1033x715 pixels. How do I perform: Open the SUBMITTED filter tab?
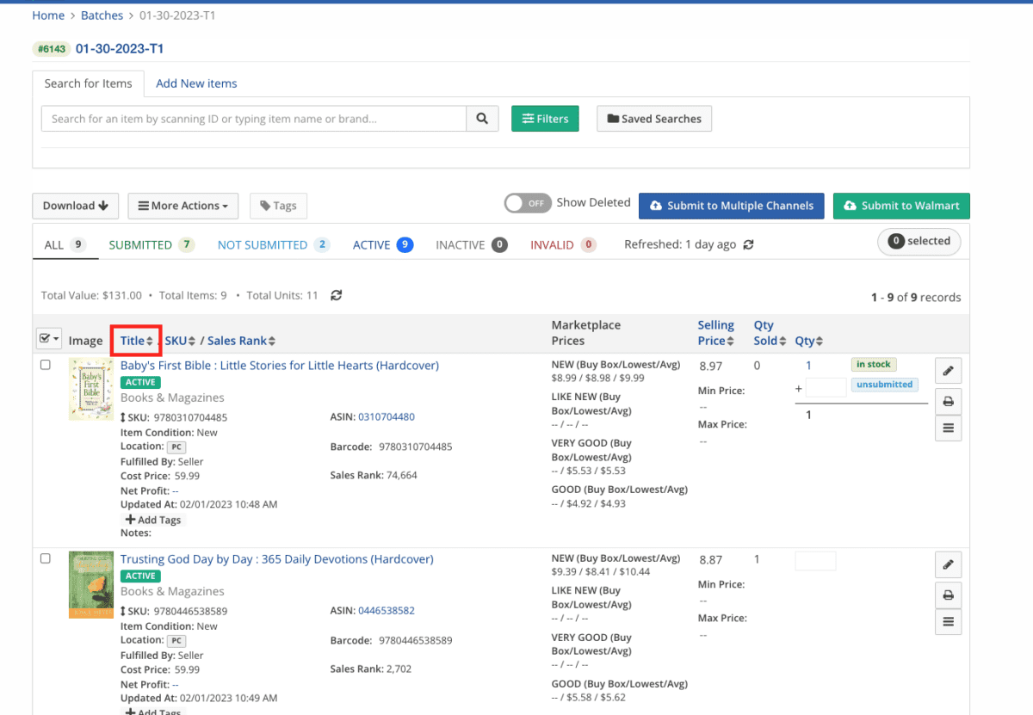(x=142, y=244)
